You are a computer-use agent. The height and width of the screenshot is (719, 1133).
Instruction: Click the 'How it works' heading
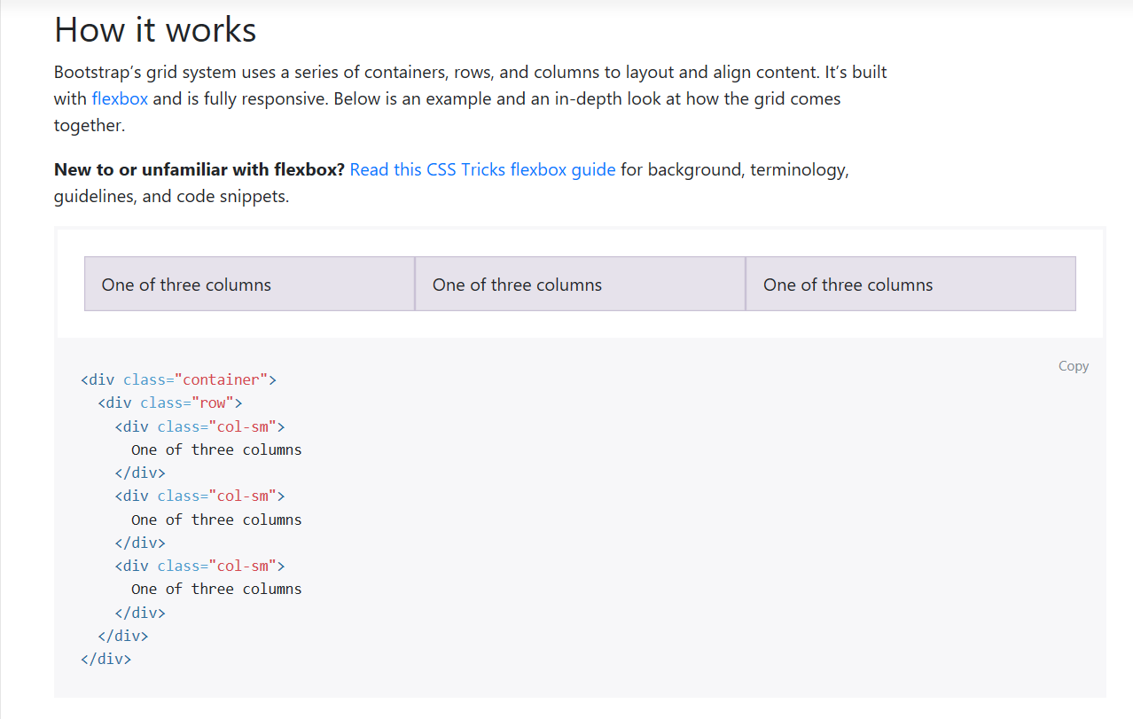point(155,29)
